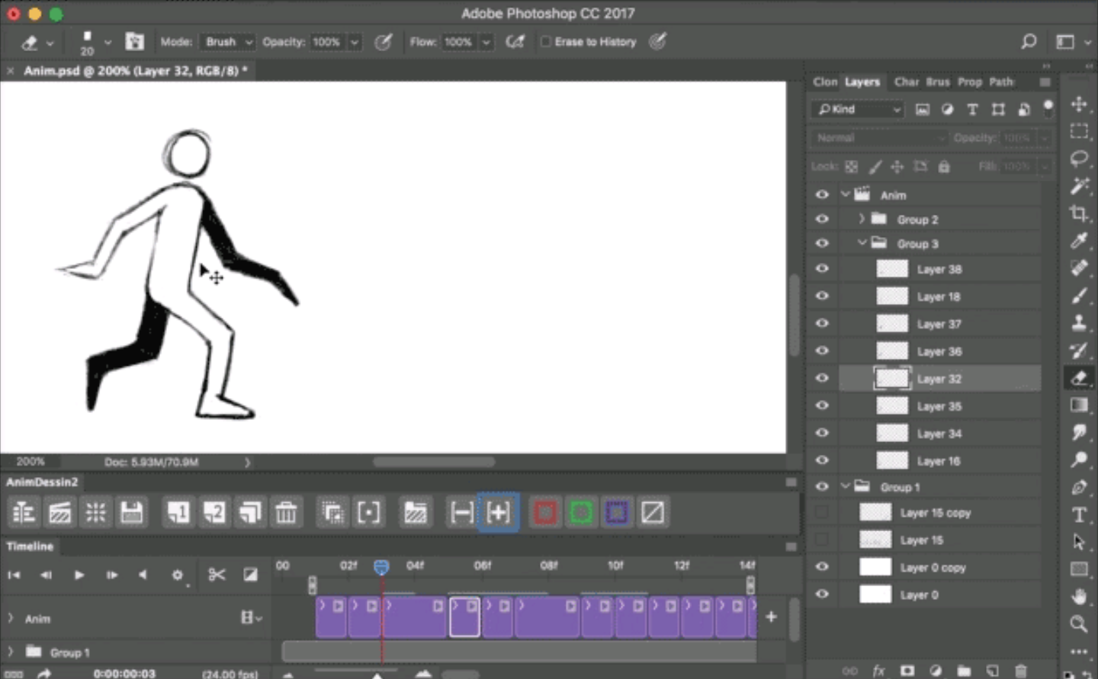Toggle the Erase to History checkbox
The image size is (1098, 679).
545,42
